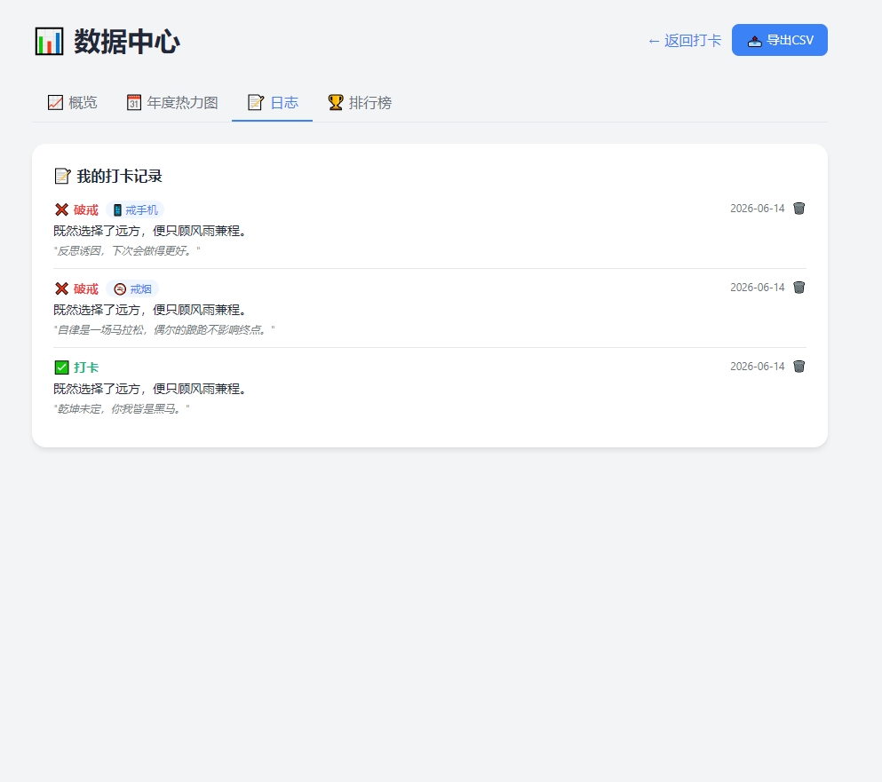Click the 2026-06-14 date of 戒烟 entry
Image resolution: width=882 pixels, height=782 pixels.
click(x=757, y=288)
